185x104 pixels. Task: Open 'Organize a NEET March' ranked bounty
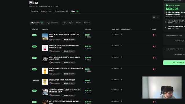coord(175,27)
